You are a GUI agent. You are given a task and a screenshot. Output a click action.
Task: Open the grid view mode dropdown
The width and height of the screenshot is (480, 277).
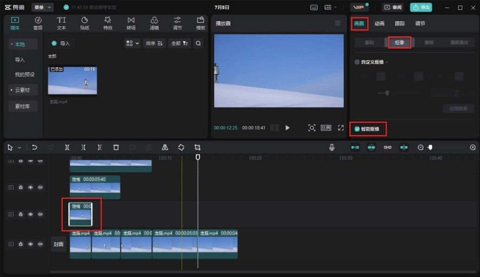[132, 43]
